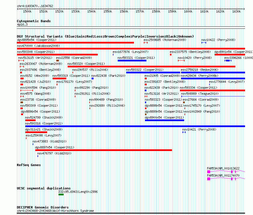
Task: Open the nsv593319 (Cooper2011) label
Action: (x=71, y=76)
